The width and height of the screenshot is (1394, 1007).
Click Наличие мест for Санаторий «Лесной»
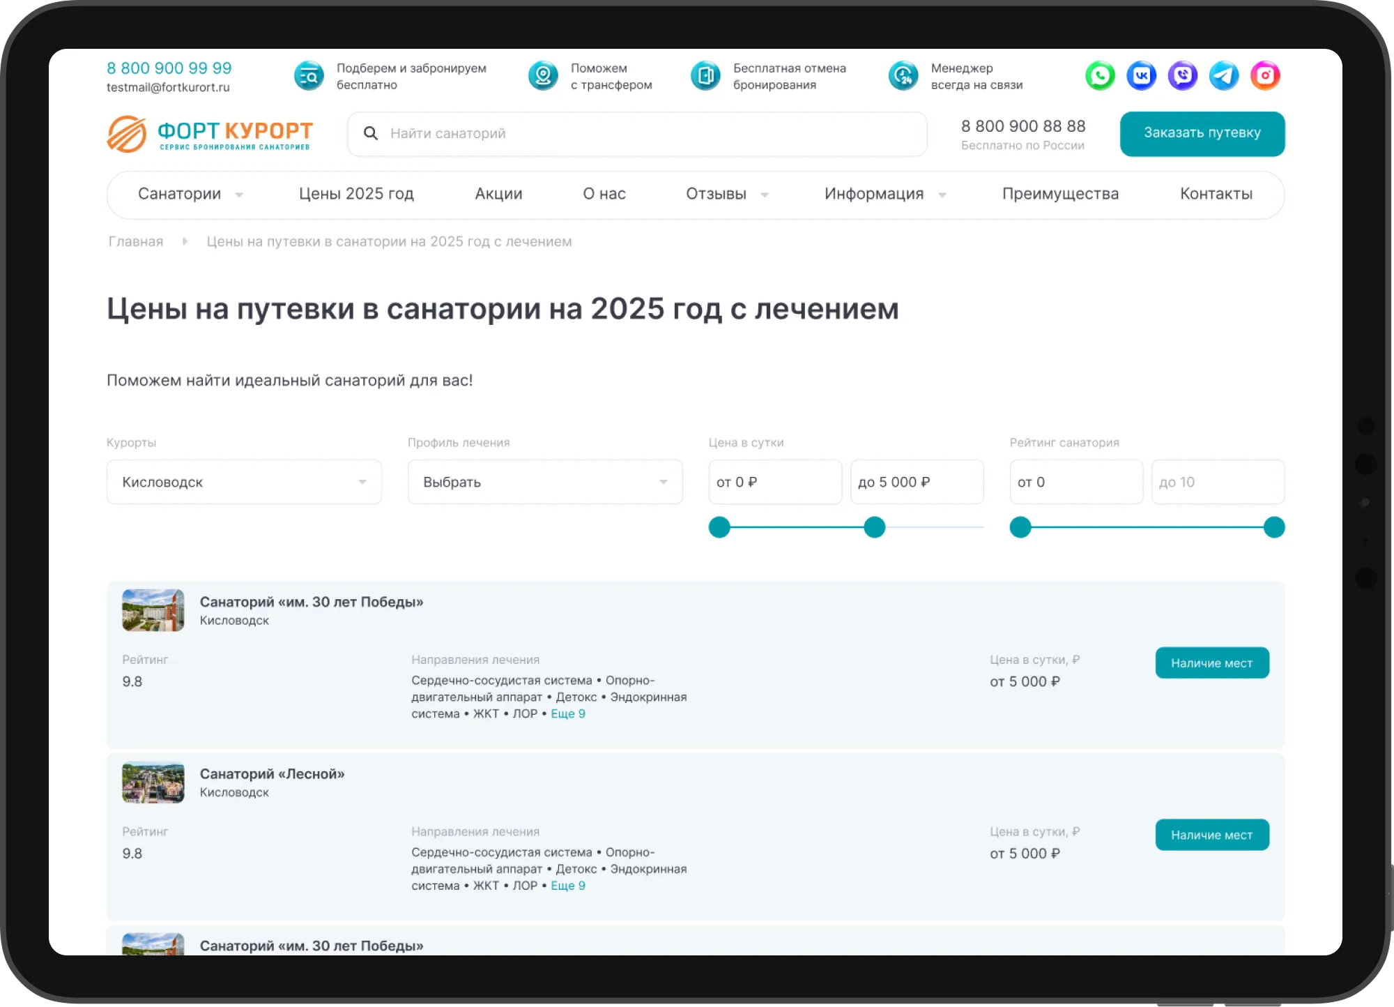click(1211, 835)
